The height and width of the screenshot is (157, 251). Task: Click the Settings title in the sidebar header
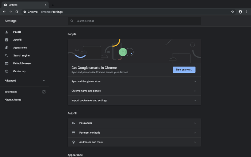point(11,21)
